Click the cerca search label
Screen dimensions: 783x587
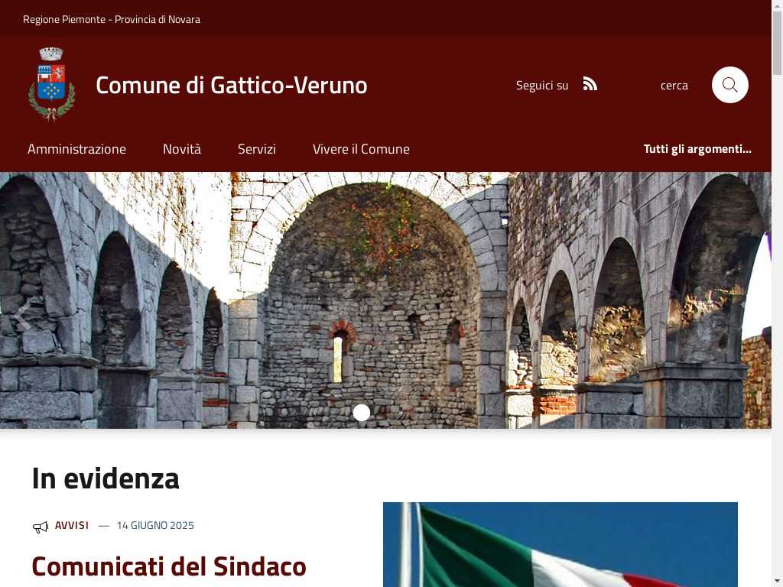click(674, 86)
